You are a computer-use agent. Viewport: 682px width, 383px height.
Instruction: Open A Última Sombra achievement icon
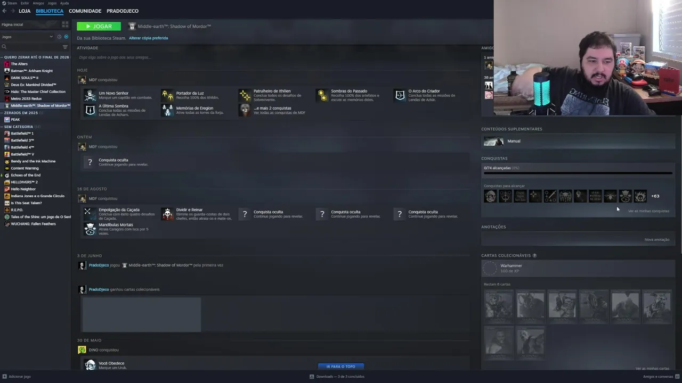click(x=90, y=110)
